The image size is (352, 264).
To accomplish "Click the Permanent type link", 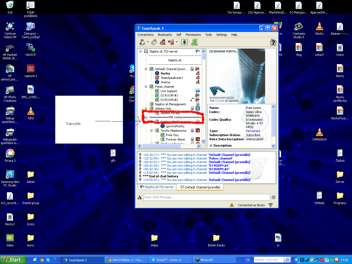I will 253,131.
